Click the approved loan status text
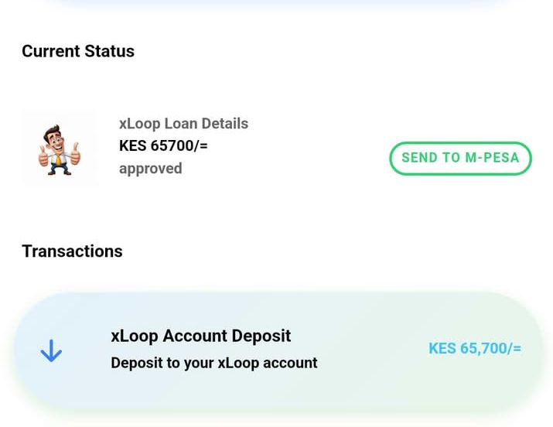553x427 pixels. pos(150,168)
